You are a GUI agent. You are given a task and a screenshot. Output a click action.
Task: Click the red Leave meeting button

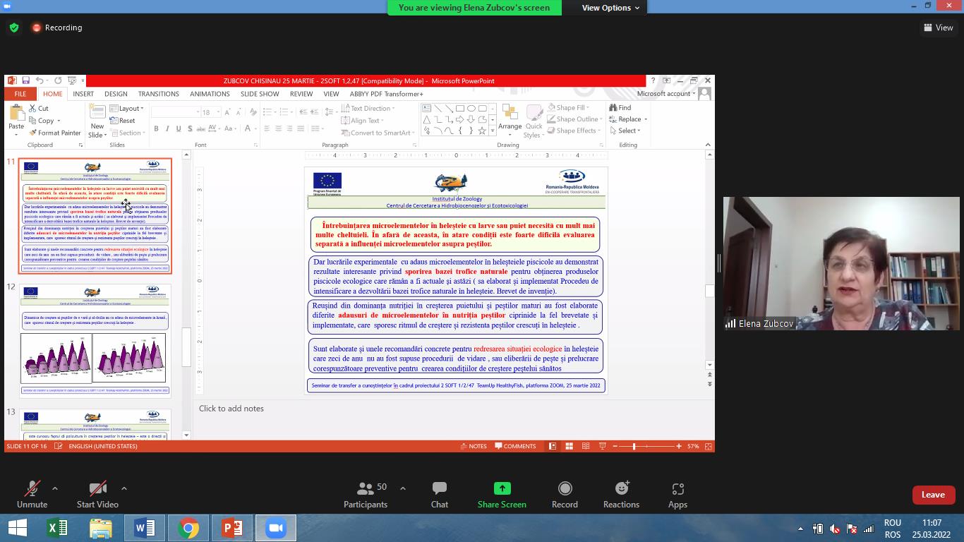click(x=932, y=495)
